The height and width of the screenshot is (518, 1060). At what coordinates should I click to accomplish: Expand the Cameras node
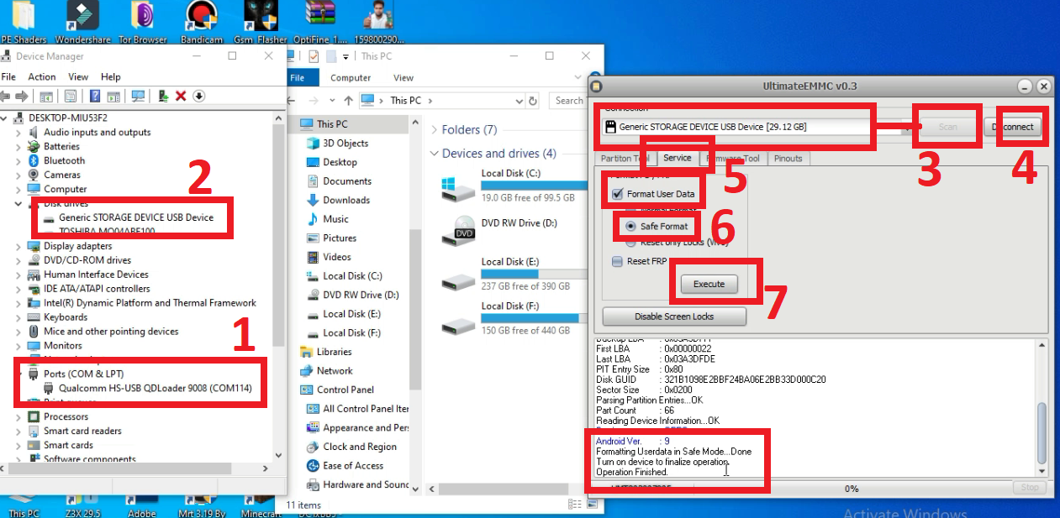[18, 175]
